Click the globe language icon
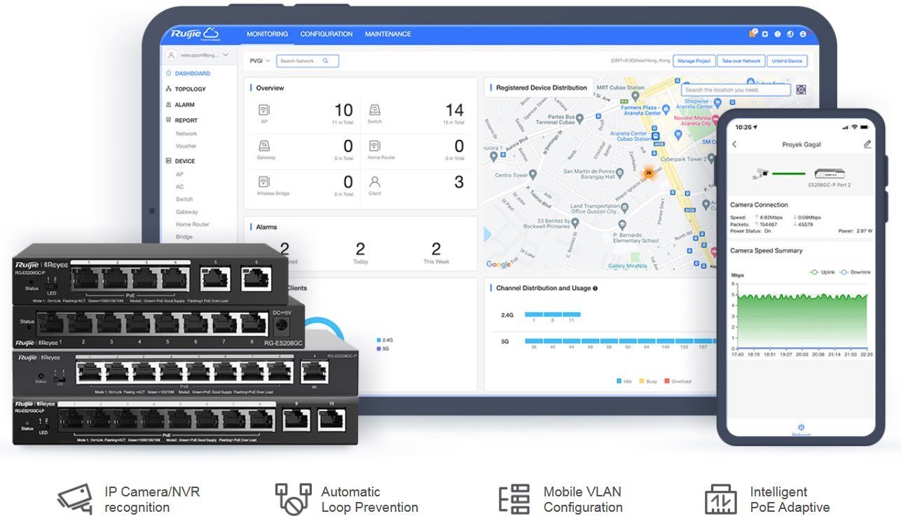Image resolution: width=901 pixels, height=516 pixels. (790, 34)
